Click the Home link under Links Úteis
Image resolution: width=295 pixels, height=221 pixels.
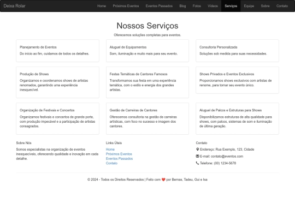point(110,150)
